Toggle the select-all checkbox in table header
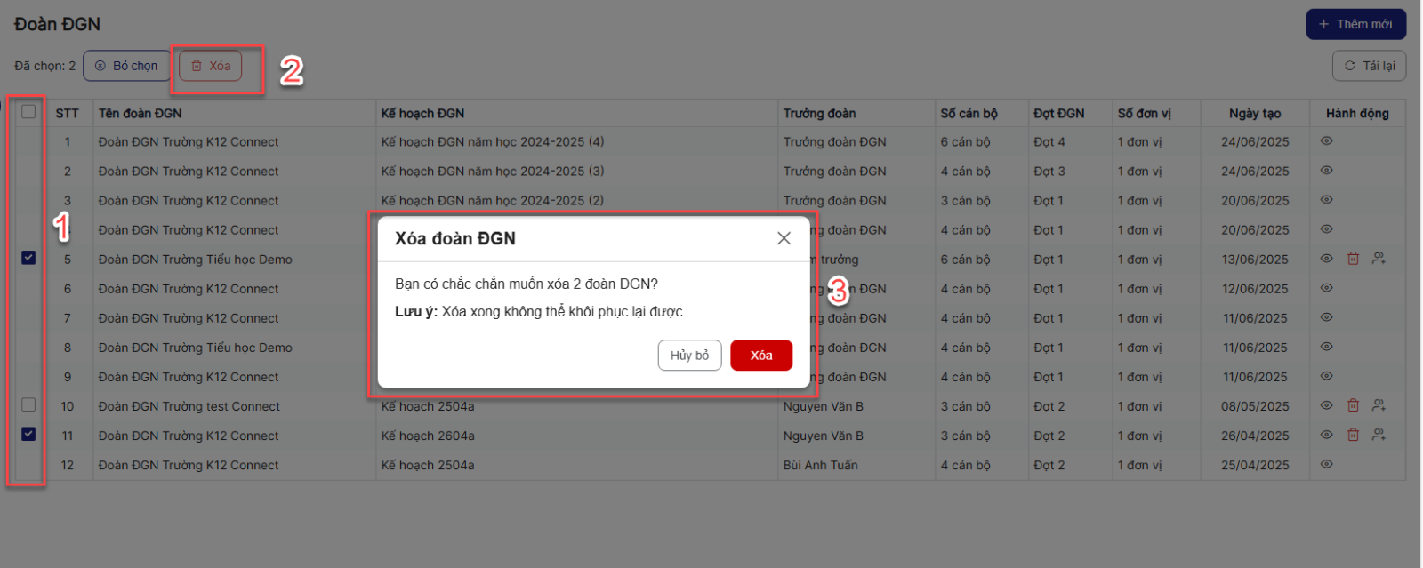The image size is (1423, 568). point(28,112)
